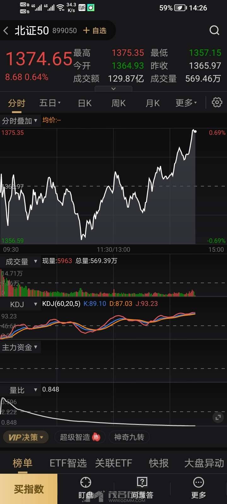This screenshot has height=504, width=227.
Task: Switch to the 日K tab
Action: click(x=85, y=103)
